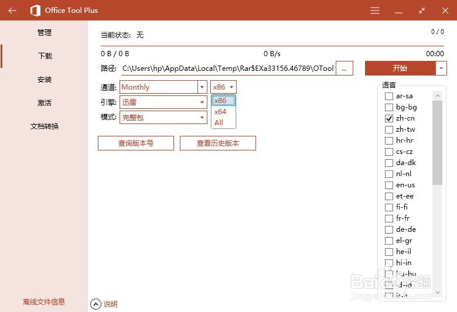Image resolution: width=457 pixels, height=312 pixels.
Task: Check the he-il language checkbox
Action: tap(389, 252)
